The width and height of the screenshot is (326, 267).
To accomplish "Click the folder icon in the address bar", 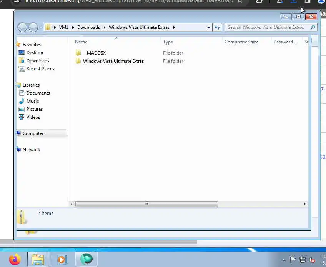I will (x=48, y=27).
